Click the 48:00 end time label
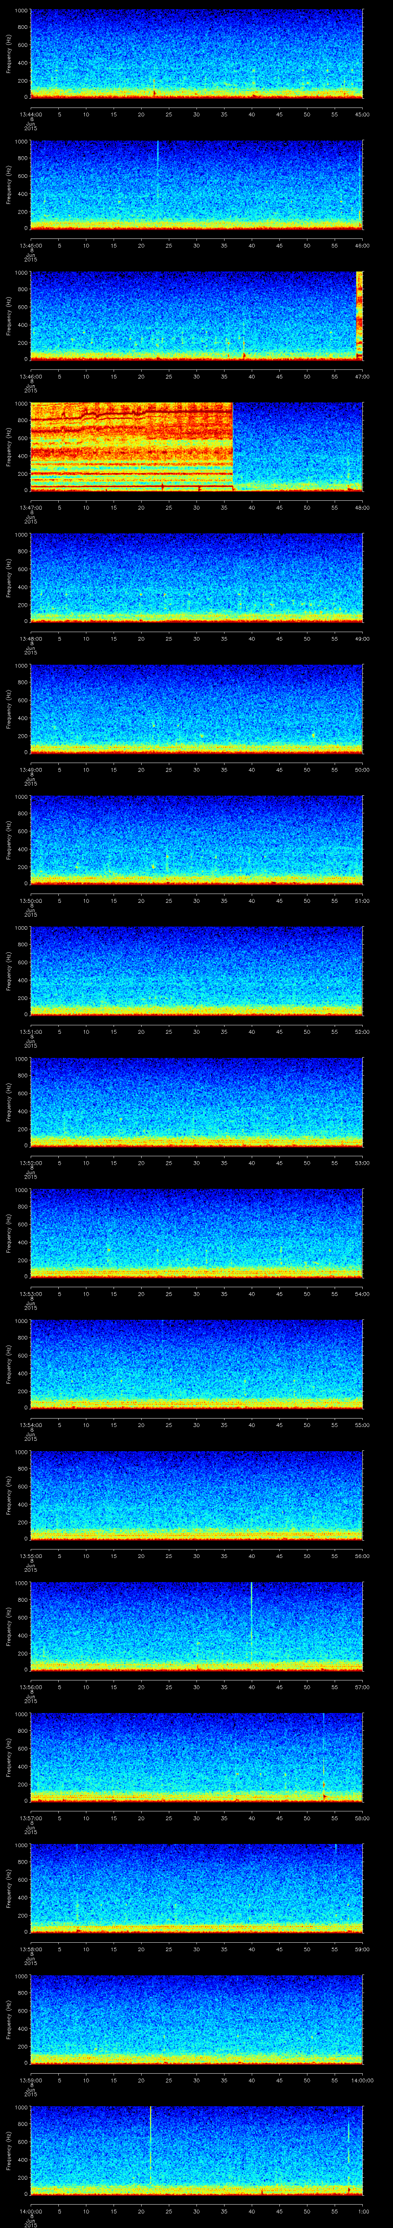Screen dimensions: 393x2228 (x=363, y=508)
